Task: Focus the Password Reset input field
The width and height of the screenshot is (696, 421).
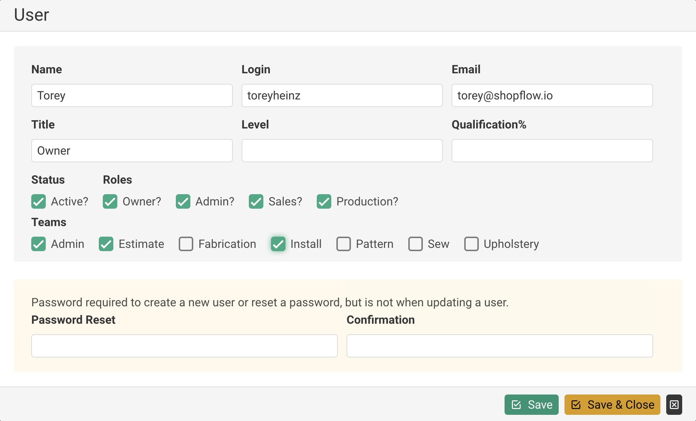Action: tap(184, 346)
